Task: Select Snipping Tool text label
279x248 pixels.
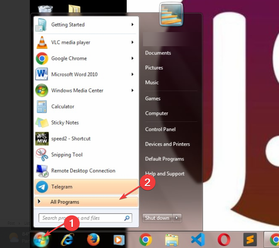Action: pyautogui.click(x=67, y=155)
